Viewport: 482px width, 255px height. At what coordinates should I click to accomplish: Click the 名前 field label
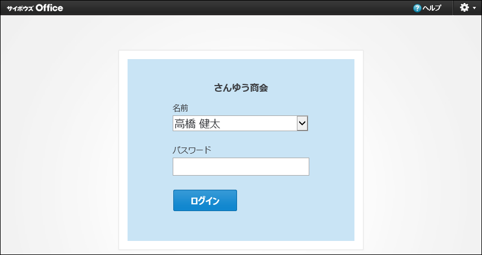pos(180,108)
